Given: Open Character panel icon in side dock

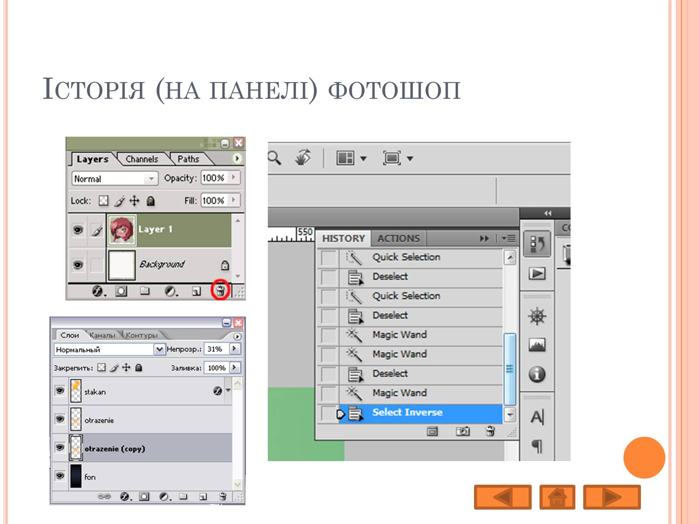Looking at the screenshot, I should [537, 417].
